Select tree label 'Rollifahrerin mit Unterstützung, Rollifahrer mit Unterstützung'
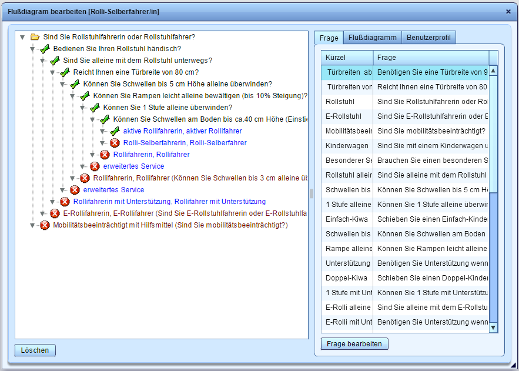Viewport: 519px width, 371px height. [169, 202]
